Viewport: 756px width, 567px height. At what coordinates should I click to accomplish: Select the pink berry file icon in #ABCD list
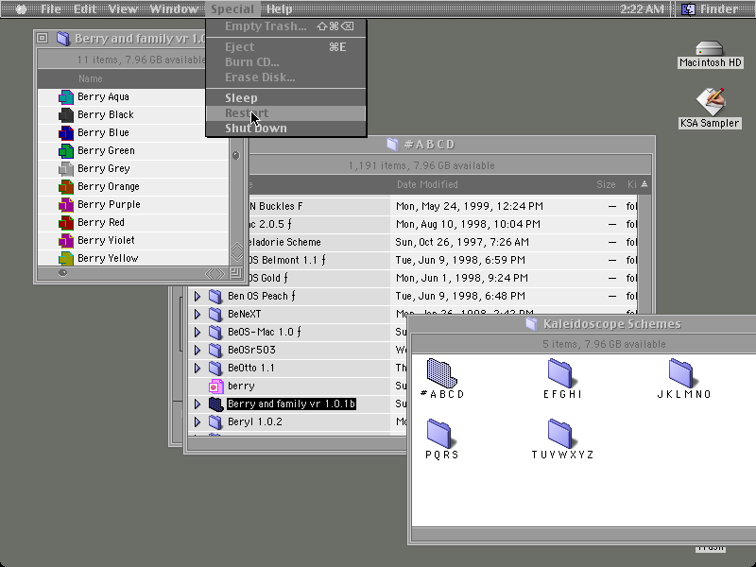click(x=216, y=387)
